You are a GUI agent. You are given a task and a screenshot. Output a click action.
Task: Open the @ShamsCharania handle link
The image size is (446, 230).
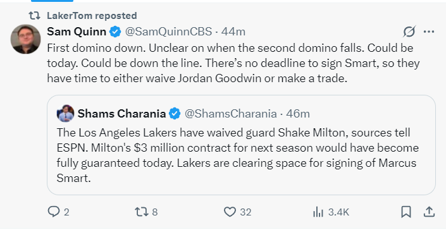pyautogui.click(x=231, y=114)
